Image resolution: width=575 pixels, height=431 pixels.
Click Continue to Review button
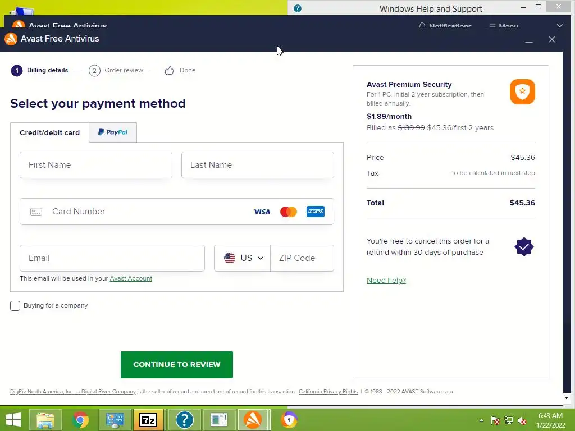[177, 365]
